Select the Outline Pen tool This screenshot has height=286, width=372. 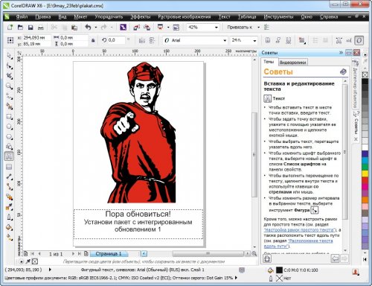[x=10, y=217]
